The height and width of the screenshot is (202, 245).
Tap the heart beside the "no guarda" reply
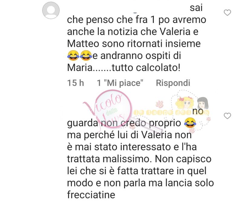point(227,116)
